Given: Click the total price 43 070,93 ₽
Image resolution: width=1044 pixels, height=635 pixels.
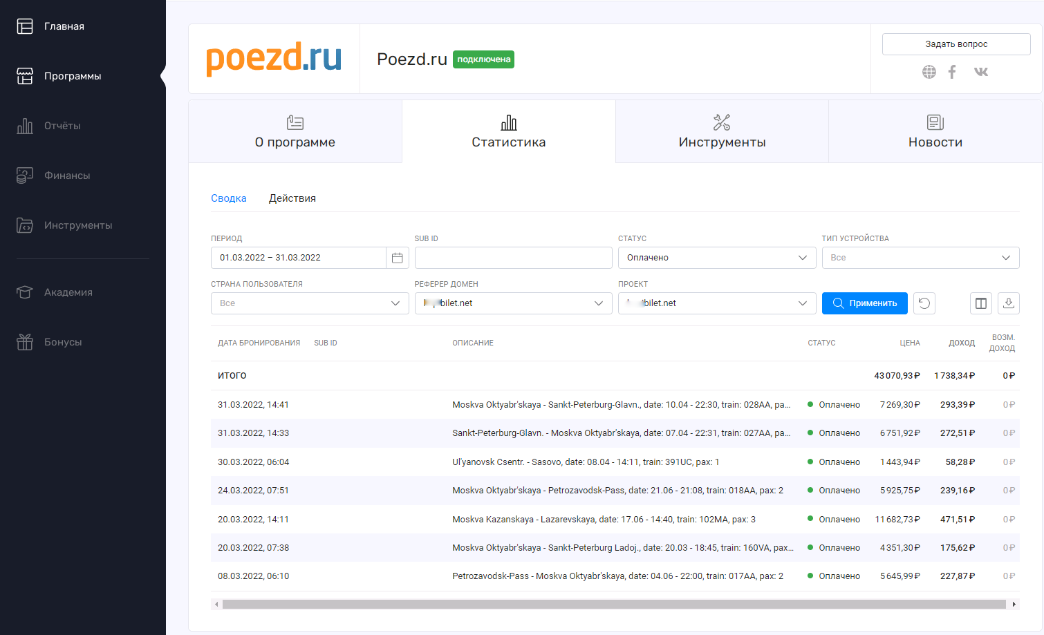Looking at the screenshot, I should tap(897, 376).
